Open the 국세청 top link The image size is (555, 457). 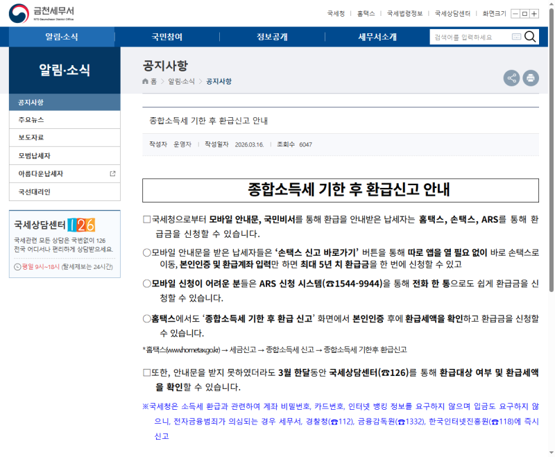(336, 13)
